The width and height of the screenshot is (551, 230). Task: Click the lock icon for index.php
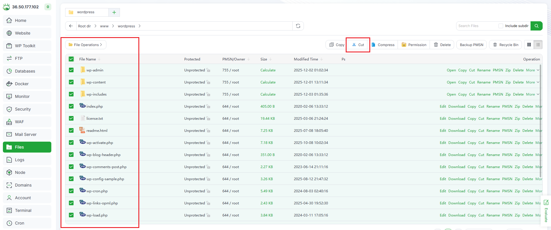pyautogui.click(x=208, y=107)
